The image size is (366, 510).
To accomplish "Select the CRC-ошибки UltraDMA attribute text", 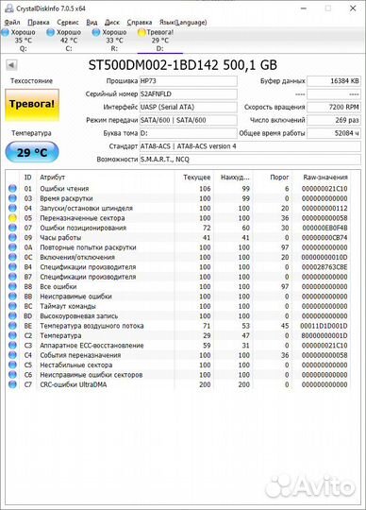I will (x=73, y=384).
